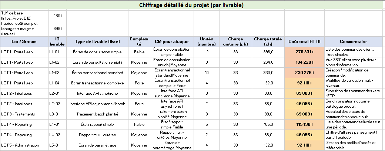Select the units cell showing 12

click(207, 52)
